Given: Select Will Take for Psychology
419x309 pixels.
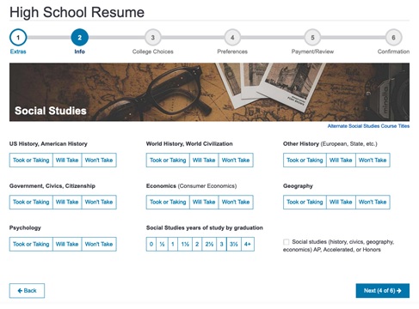Looking at the screenshot, I should (67, 244).
